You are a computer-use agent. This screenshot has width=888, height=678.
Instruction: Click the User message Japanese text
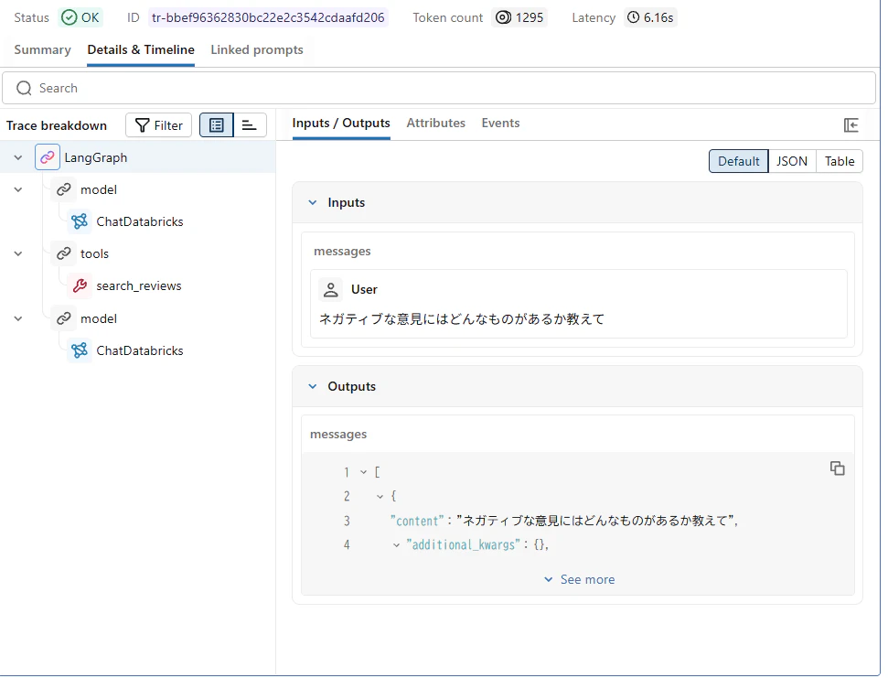point(462,319)
